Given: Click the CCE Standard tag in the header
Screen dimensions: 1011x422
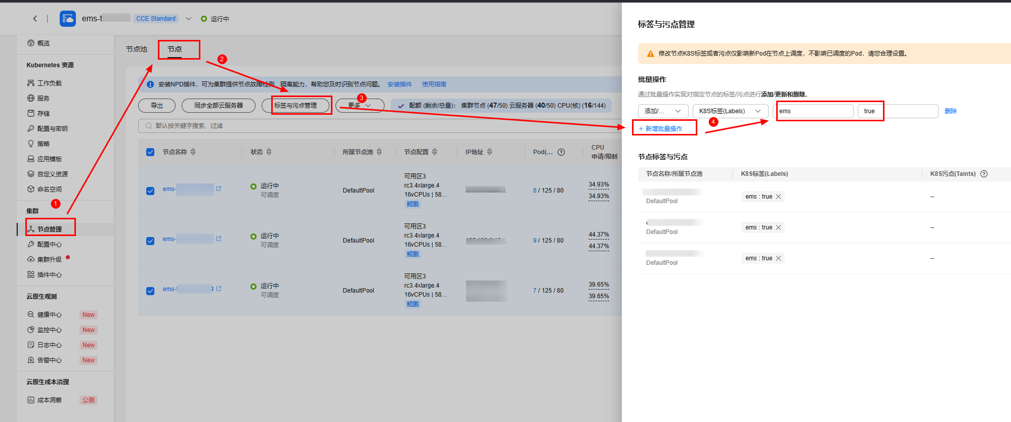Looking at the screenshot, I should pyautogui.click(x=156, y=19).
